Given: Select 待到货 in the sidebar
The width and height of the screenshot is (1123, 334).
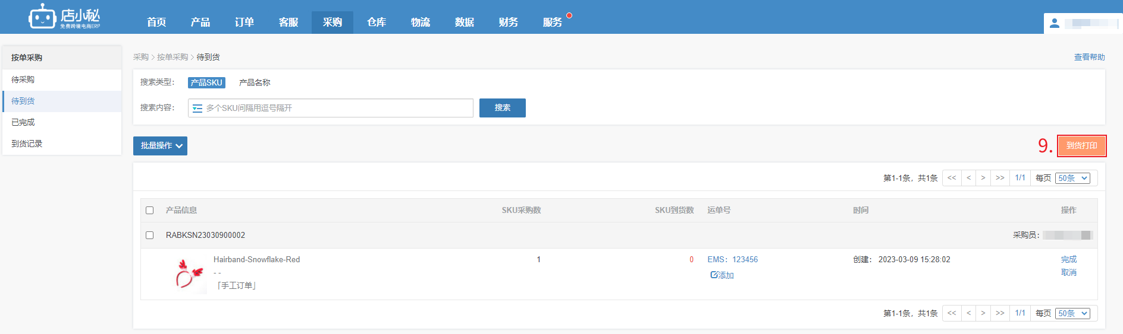Looking at the screenshot, I should click(62, 101).
